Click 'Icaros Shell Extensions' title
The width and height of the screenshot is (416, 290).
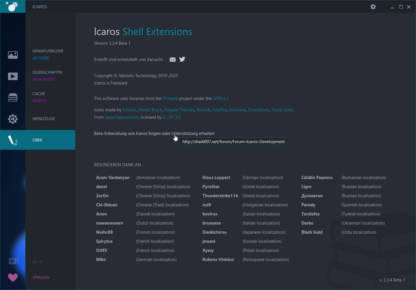143,32
